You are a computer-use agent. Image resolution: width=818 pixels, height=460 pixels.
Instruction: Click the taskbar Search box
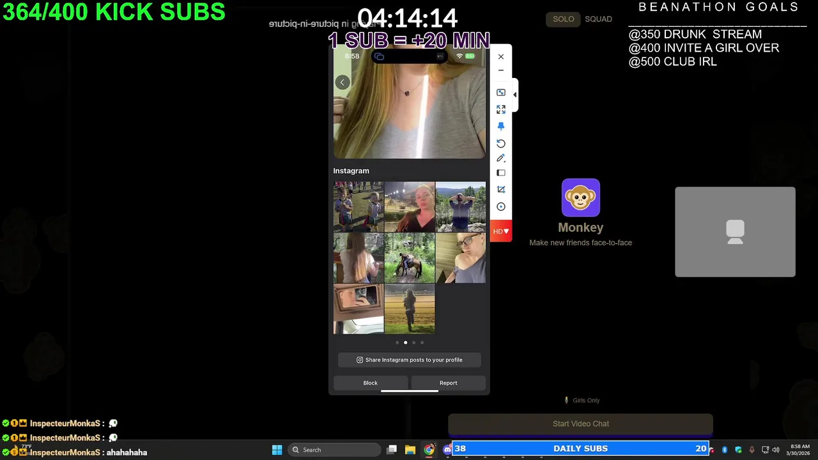(334, 450)
